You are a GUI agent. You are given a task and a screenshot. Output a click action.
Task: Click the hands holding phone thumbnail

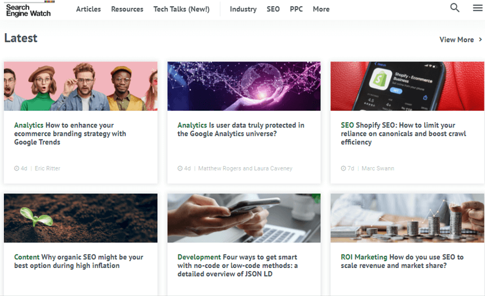tap(244, 218)
